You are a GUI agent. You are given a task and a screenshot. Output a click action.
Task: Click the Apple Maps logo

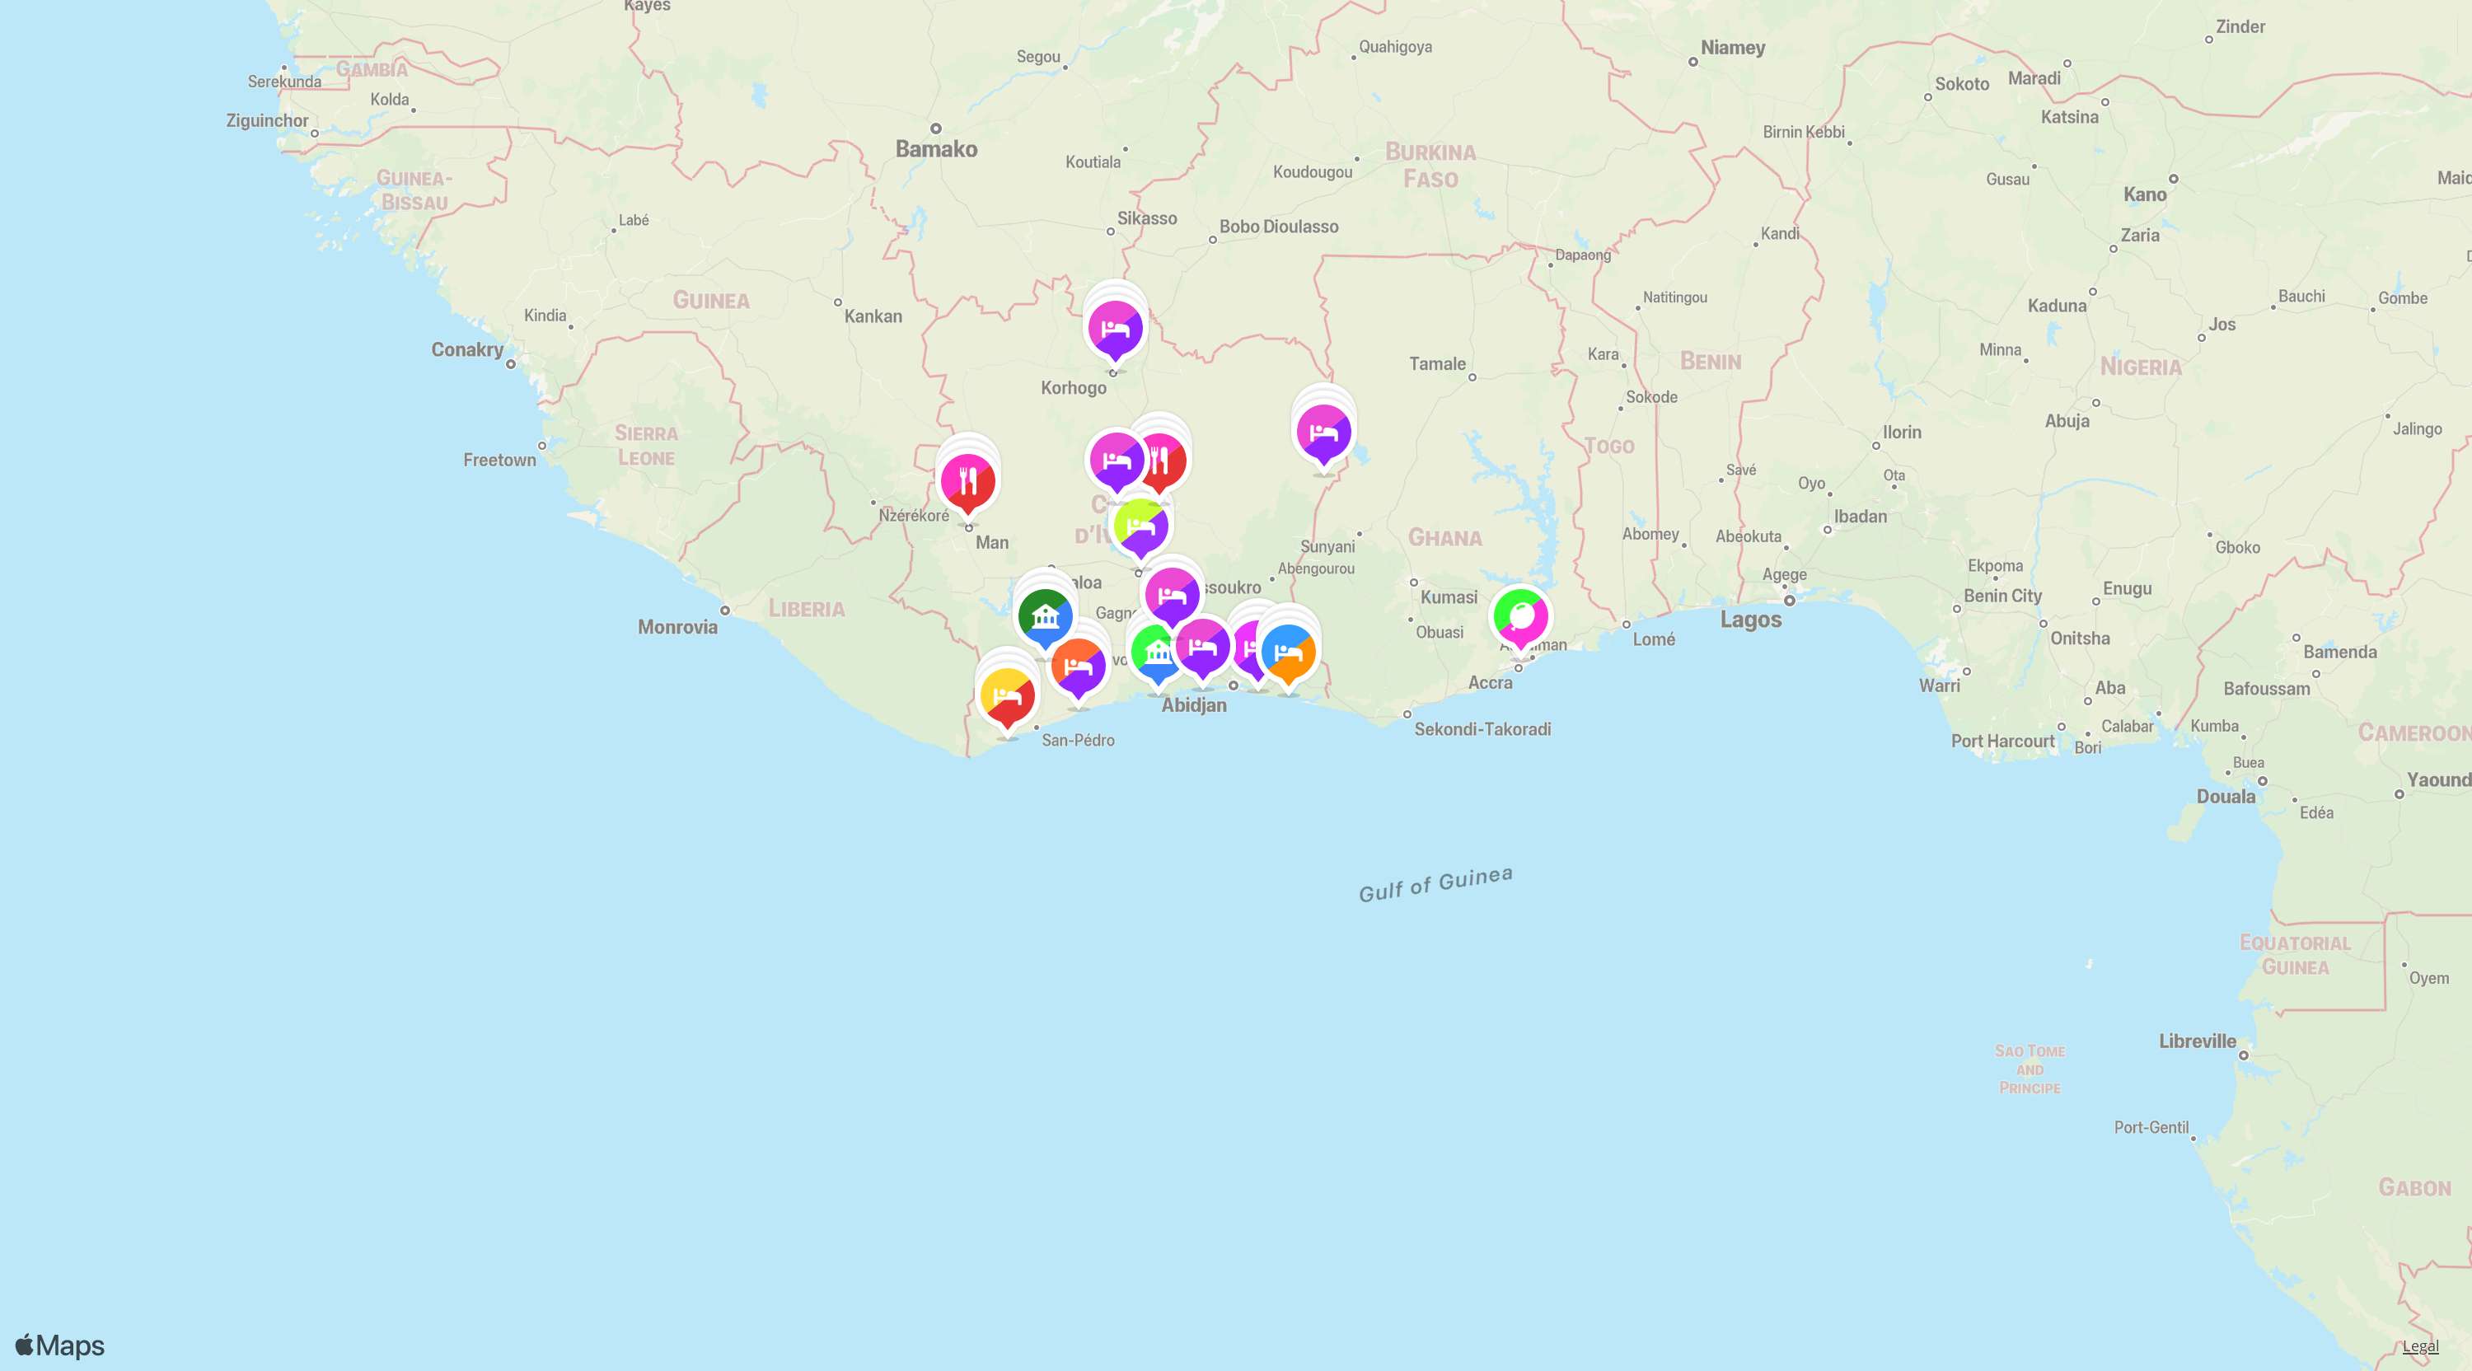[x=59, y=1345]
